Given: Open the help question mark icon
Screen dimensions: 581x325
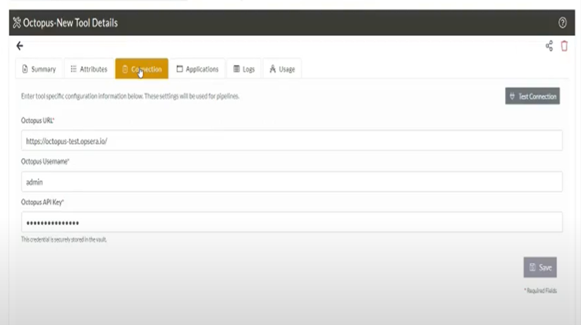Looking at the screenshot, I should tap(562, 23).
